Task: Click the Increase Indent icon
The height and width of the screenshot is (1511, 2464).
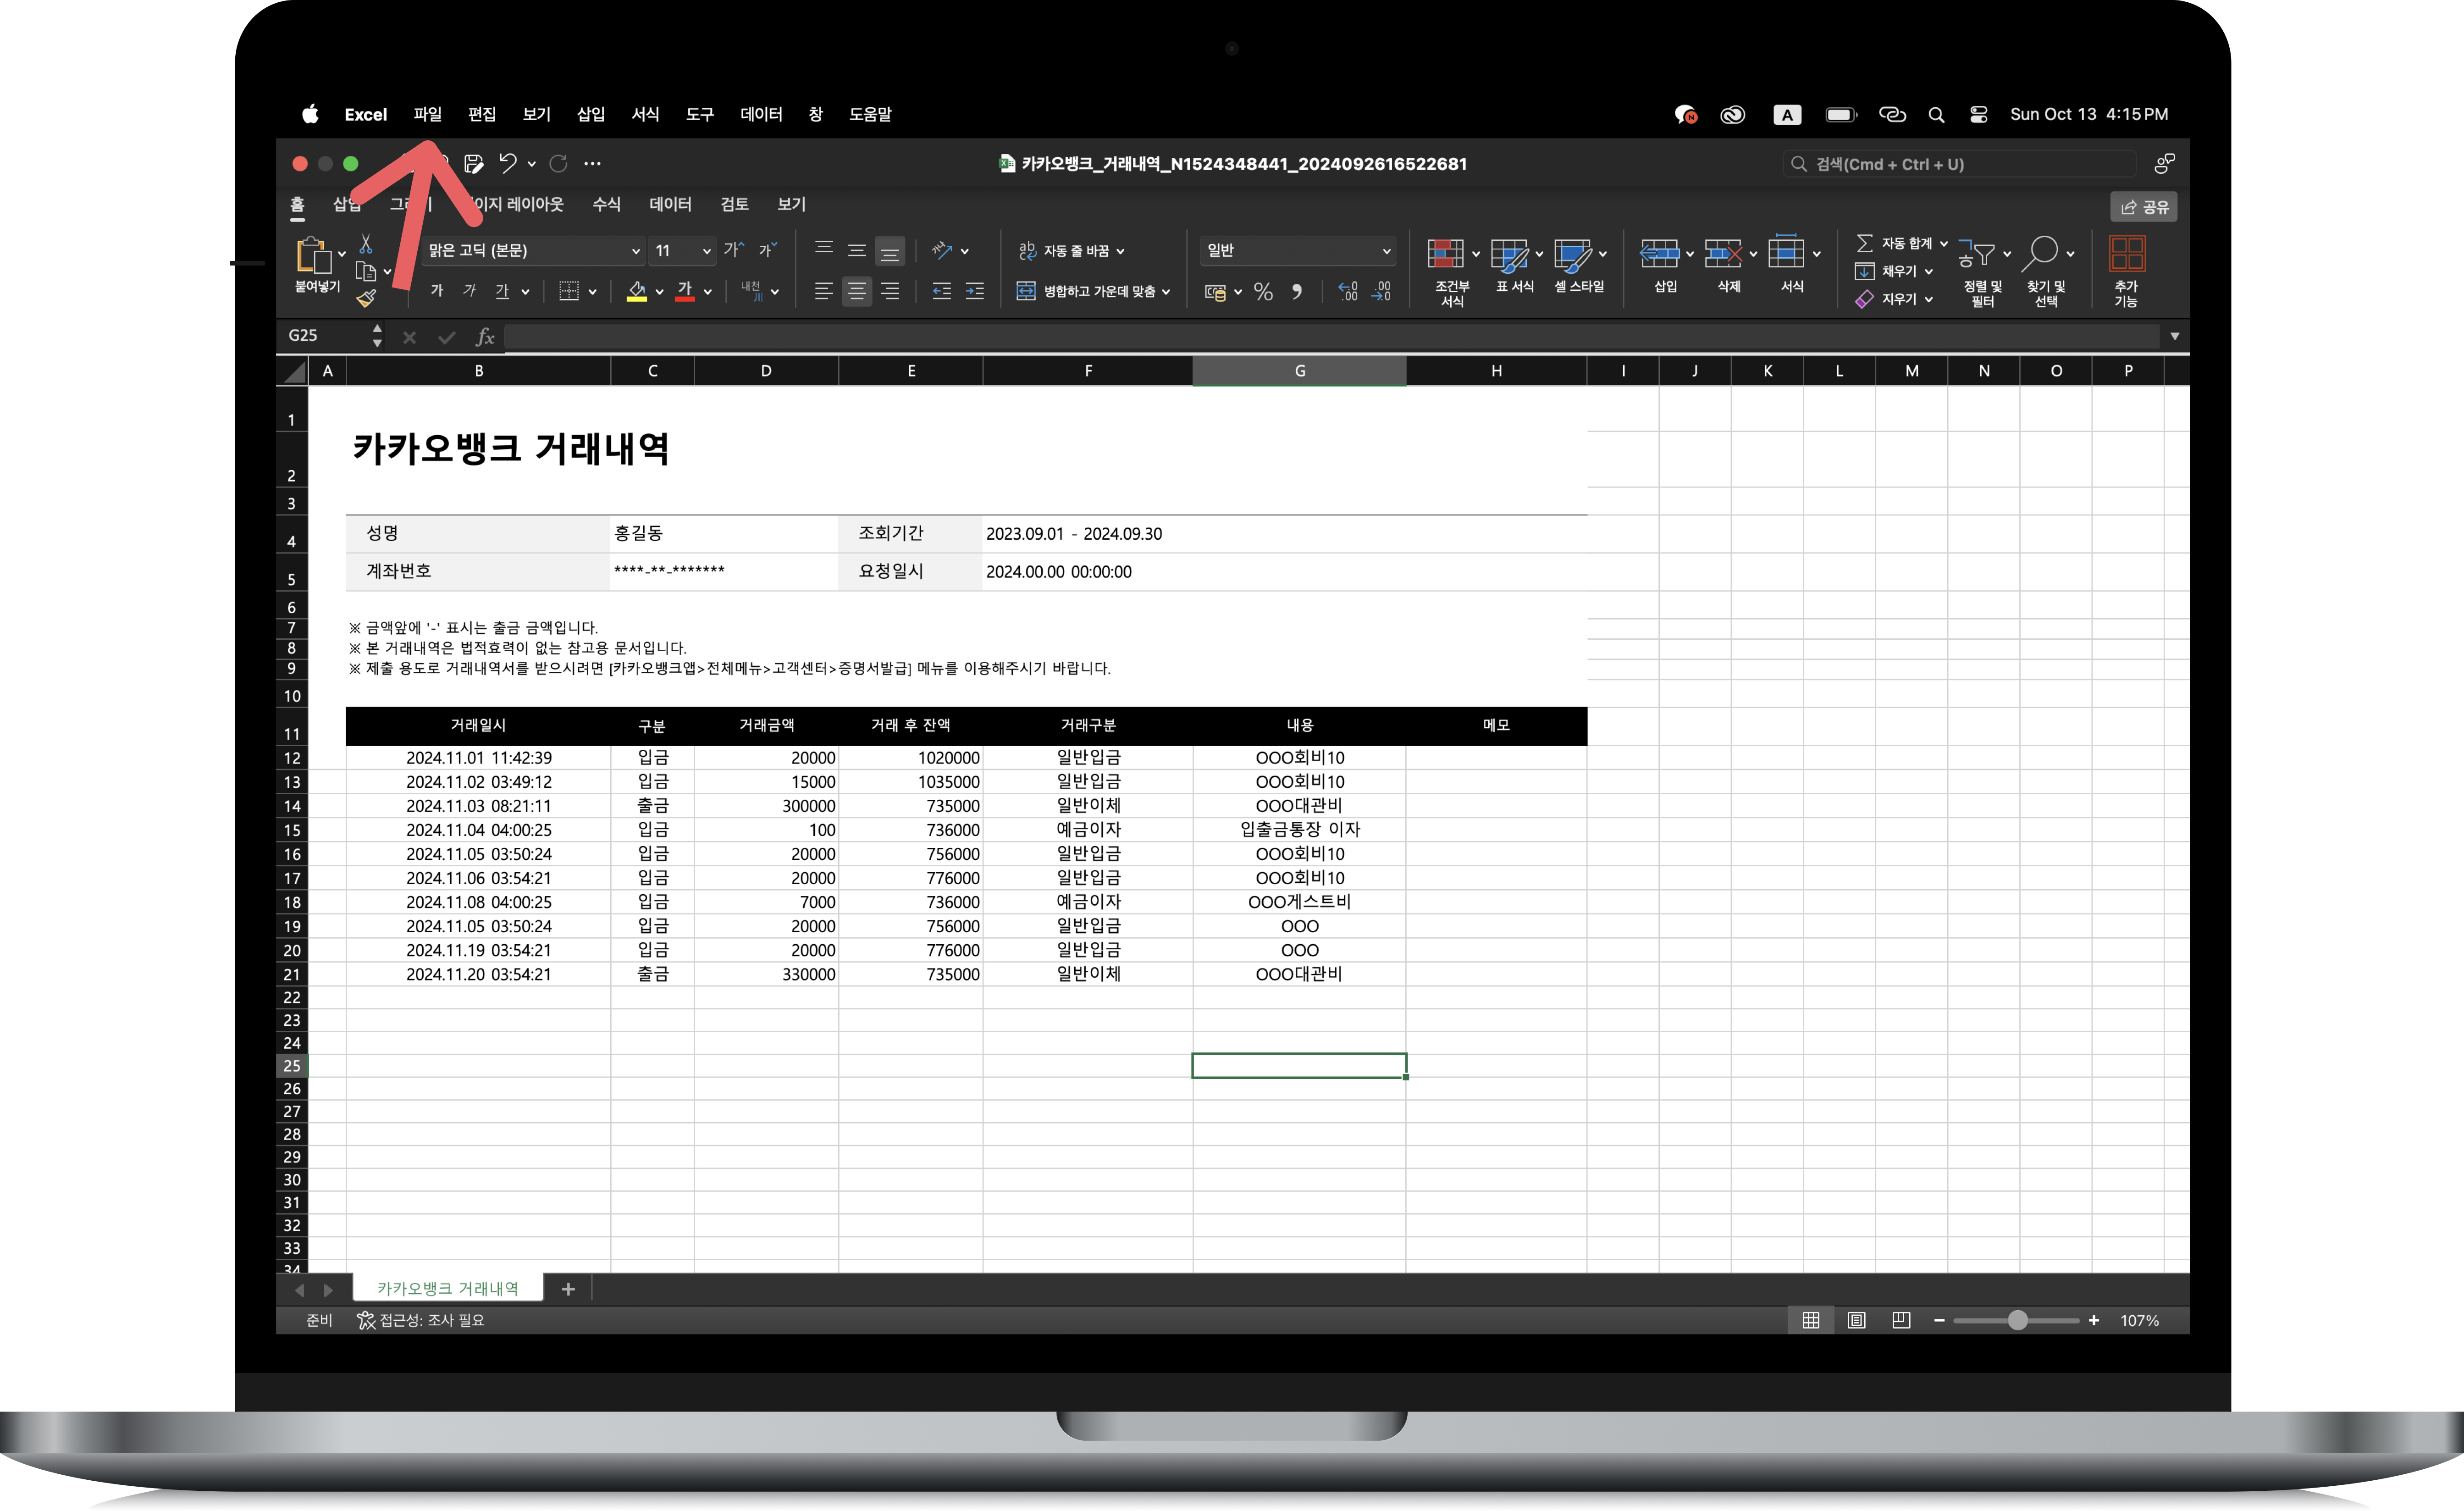Action: [x=975, y=291]
